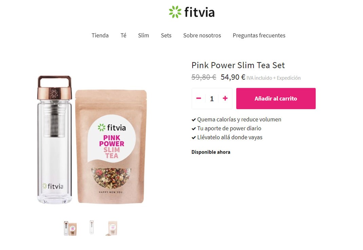Click checkmark beside Tu aporte de power

tap(194, 129)
